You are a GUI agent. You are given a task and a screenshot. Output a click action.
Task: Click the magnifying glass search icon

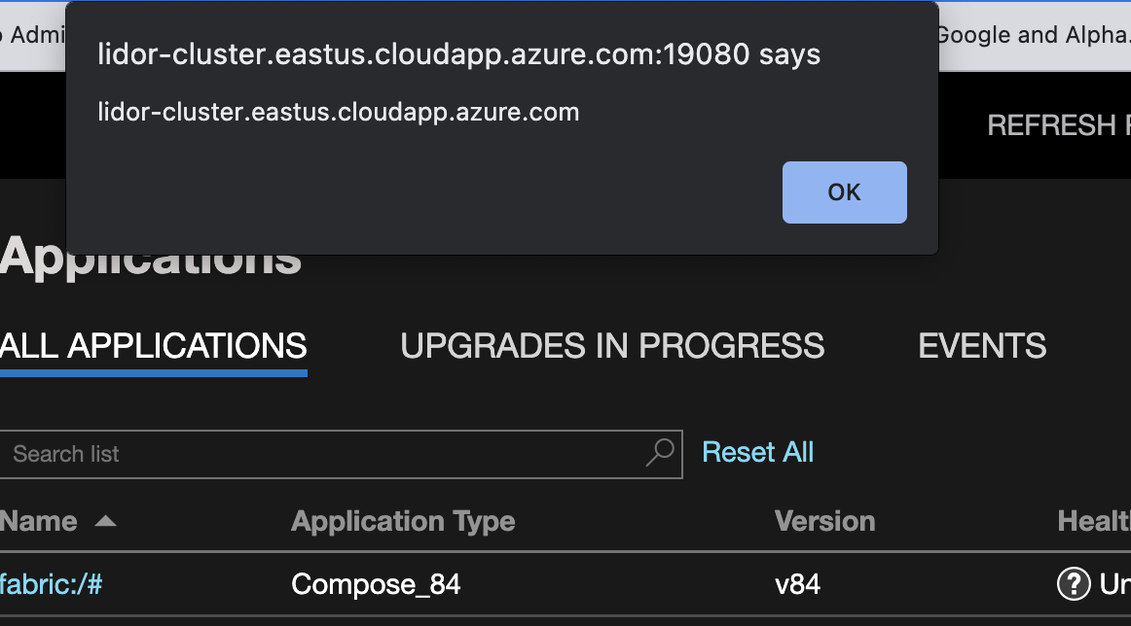coord(660,452)
